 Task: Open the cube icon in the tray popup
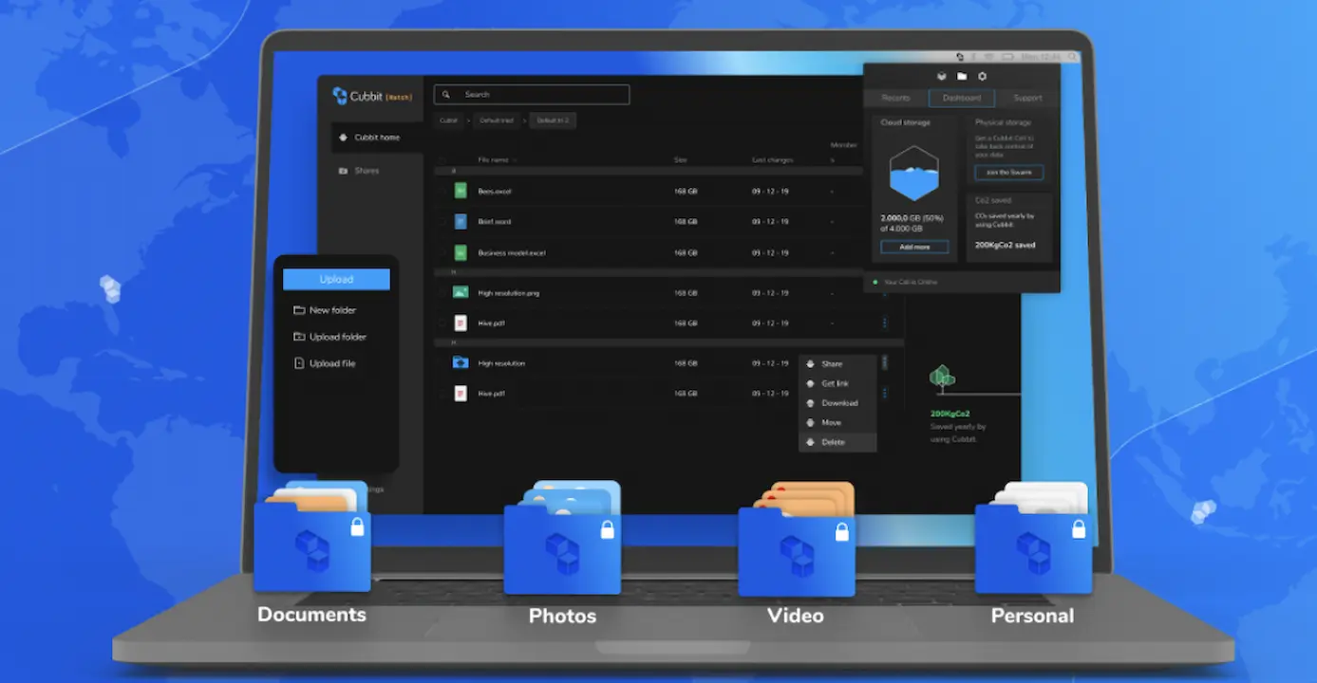click(x=941, y=76)
